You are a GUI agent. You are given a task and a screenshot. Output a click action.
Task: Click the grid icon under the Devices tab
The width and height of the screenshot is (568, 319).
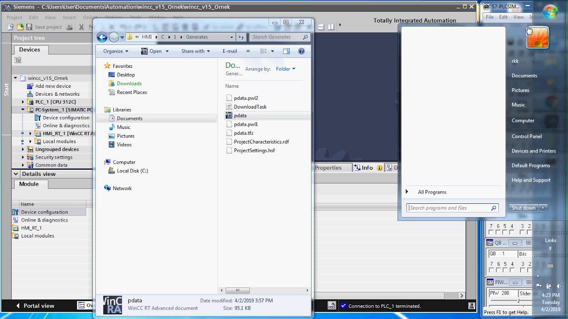point(18,60)
